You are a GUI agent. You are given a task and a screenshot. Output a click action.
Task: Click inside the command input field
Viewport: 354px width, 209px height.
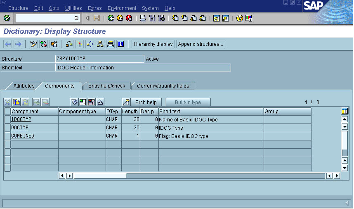[x=45, y=18]
